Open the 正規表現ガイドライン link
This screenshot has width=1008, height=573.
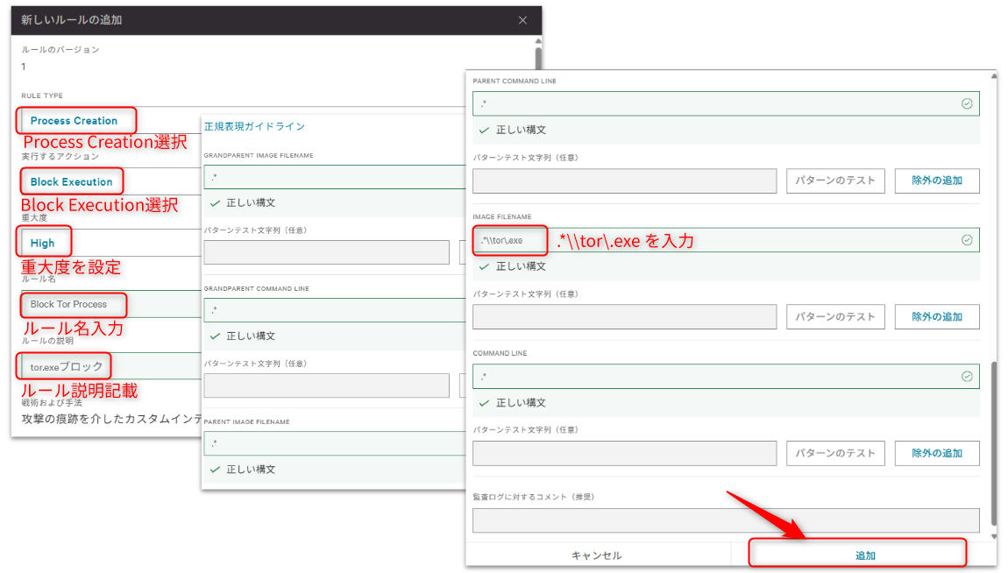pos(254,126)
